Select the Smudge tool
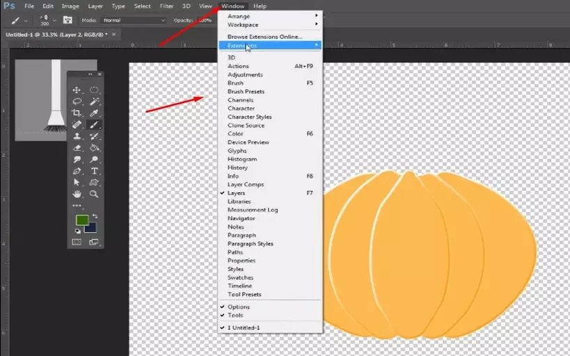The height and width of the screenshot is (356, 570). [x=77, y=160]
